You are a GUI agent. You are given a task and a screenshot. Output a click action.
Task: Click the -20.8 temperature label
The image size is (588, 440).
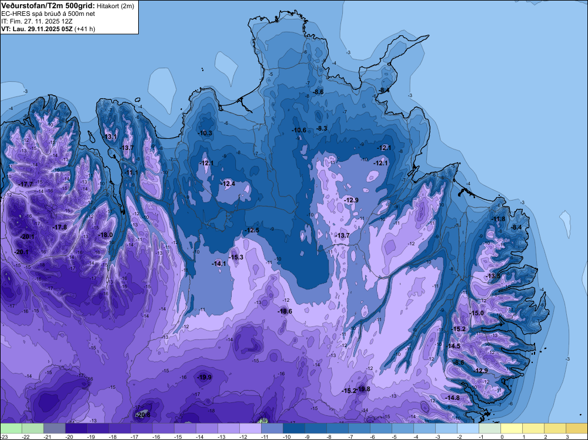[142, 415]
